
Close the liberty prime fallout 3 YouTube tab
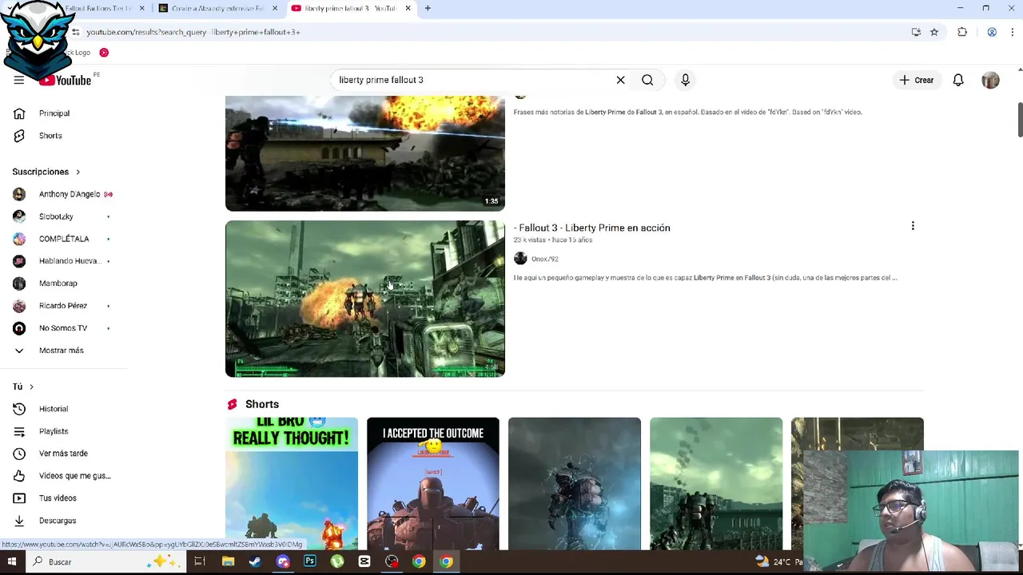[408, 8]
